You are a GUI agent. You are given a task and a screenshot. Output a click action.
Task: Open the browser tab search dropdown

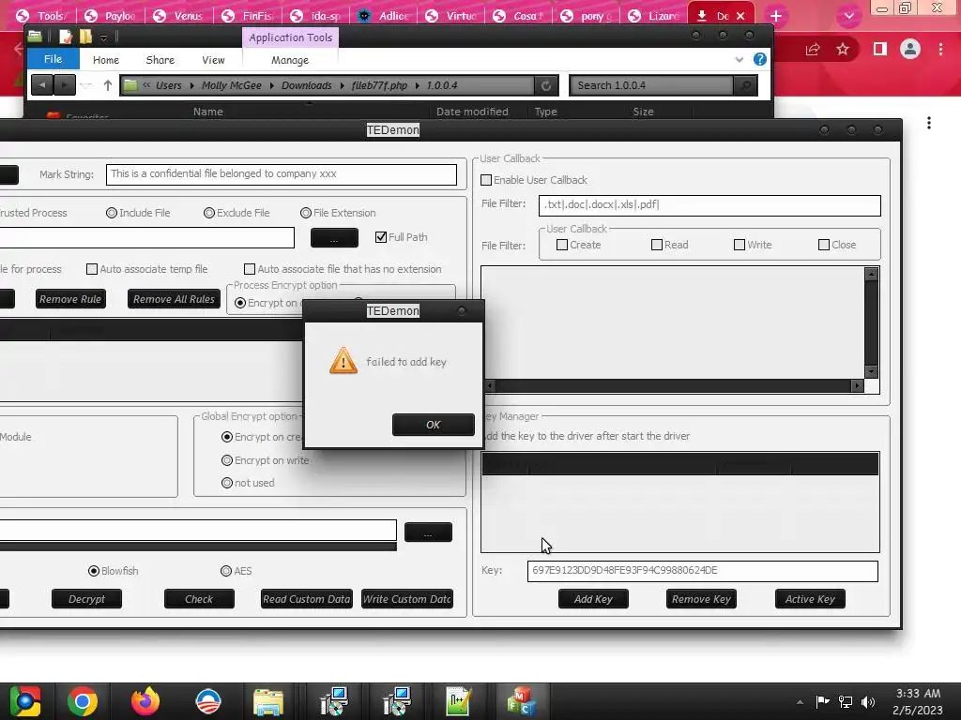[x=848, y=16]
